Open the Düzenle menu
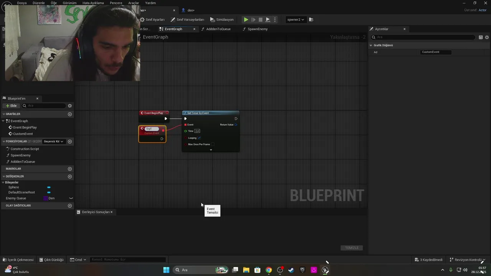491x276 pixels. (39, 3)
